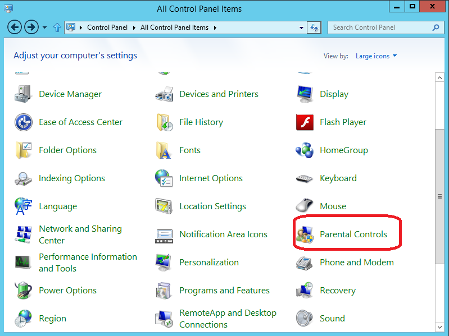Click the Performance Information and Tools icon
This screenshot has height=336, width=449.
coord(22,263)
